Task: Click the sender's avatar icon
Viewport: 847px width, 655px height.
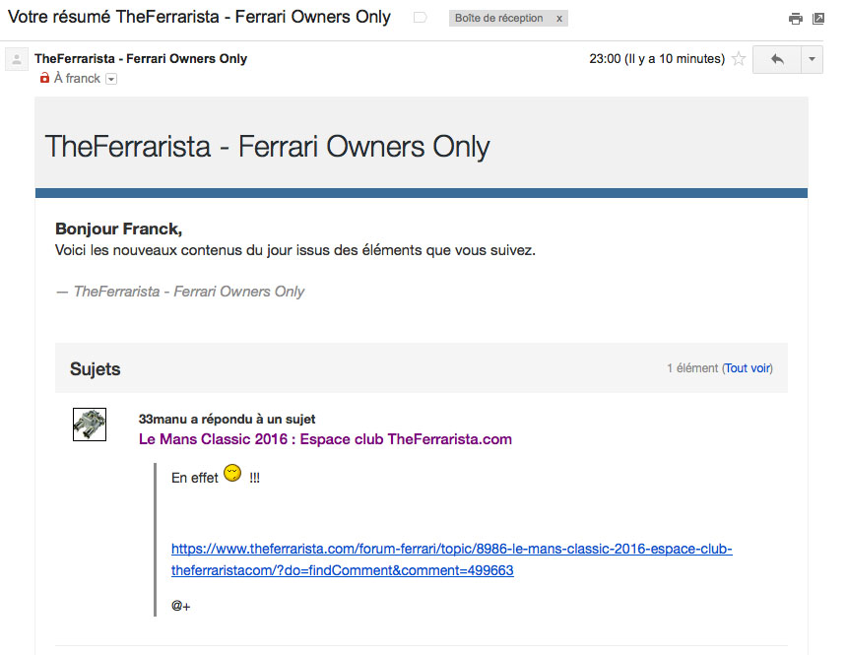Action: point(17,59)
